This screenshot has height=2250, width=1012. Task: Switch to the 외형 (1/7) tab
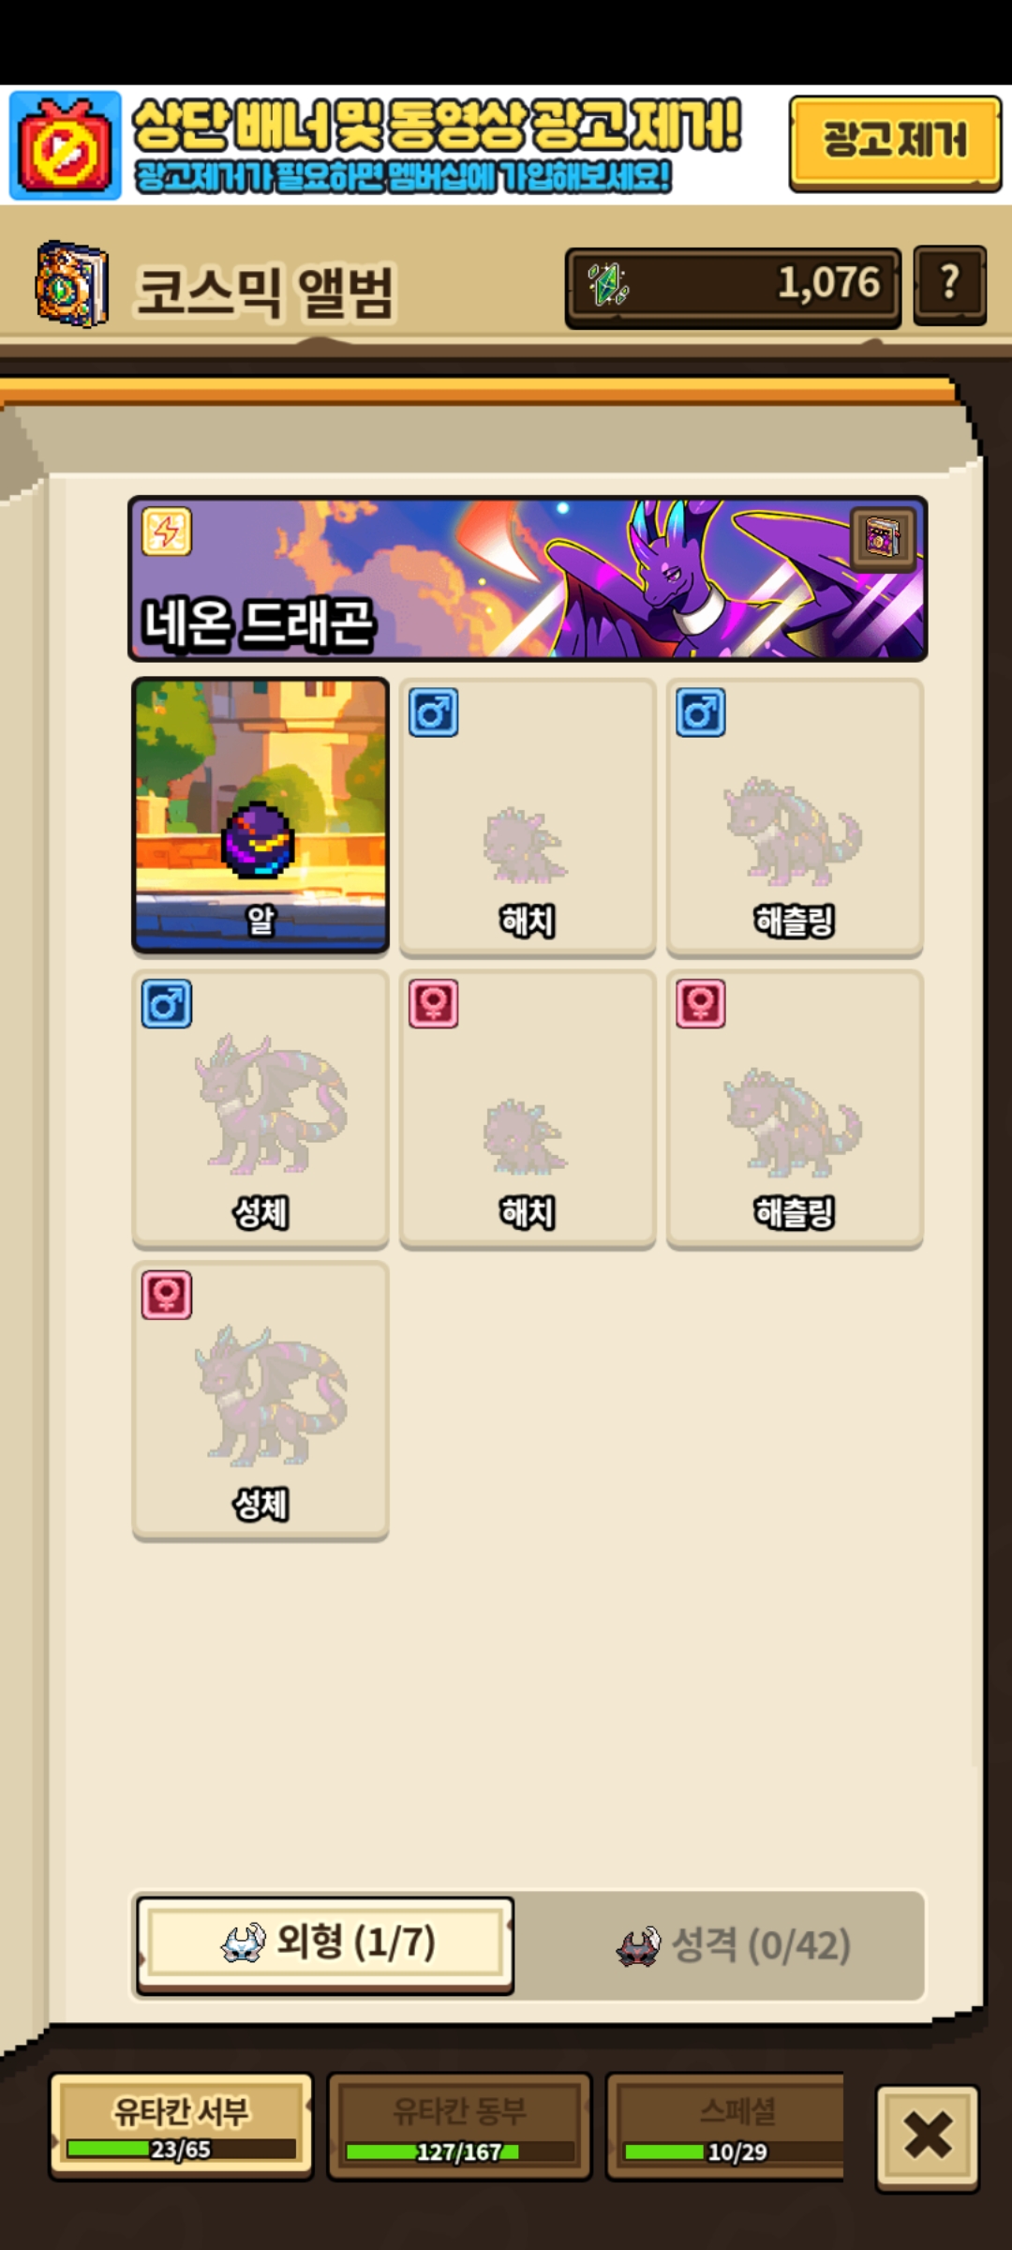(x=325, y=1943)
